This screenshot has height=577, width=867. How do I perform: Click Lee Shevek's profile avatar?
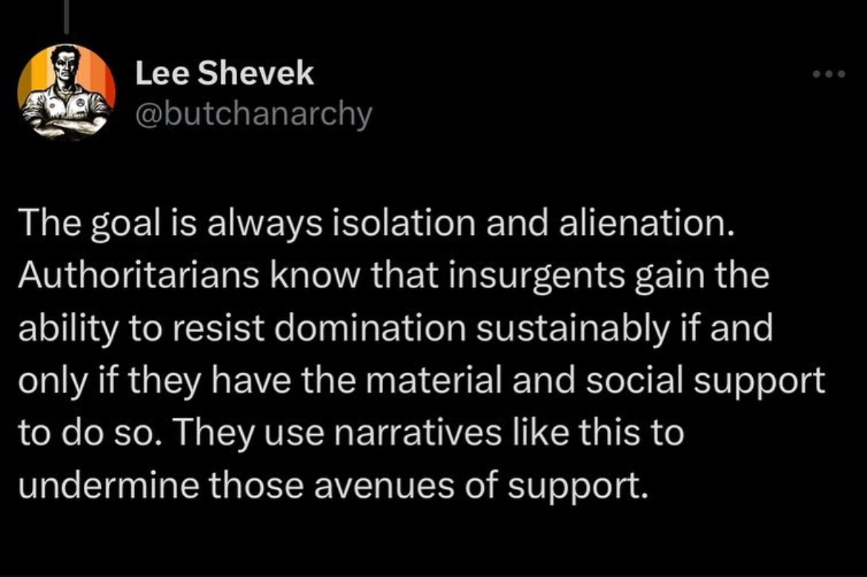[66, 92]
